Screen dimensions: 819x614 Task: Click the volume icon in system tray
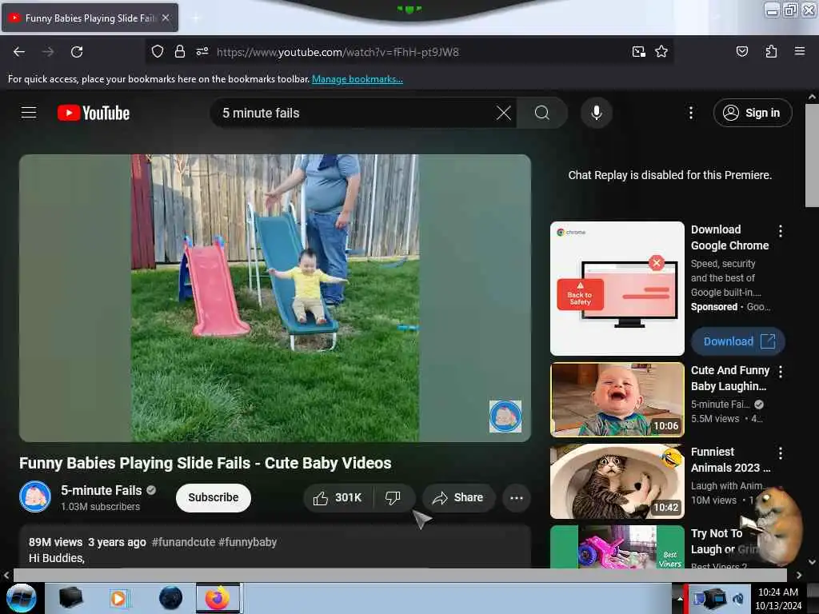click(738, 599)
